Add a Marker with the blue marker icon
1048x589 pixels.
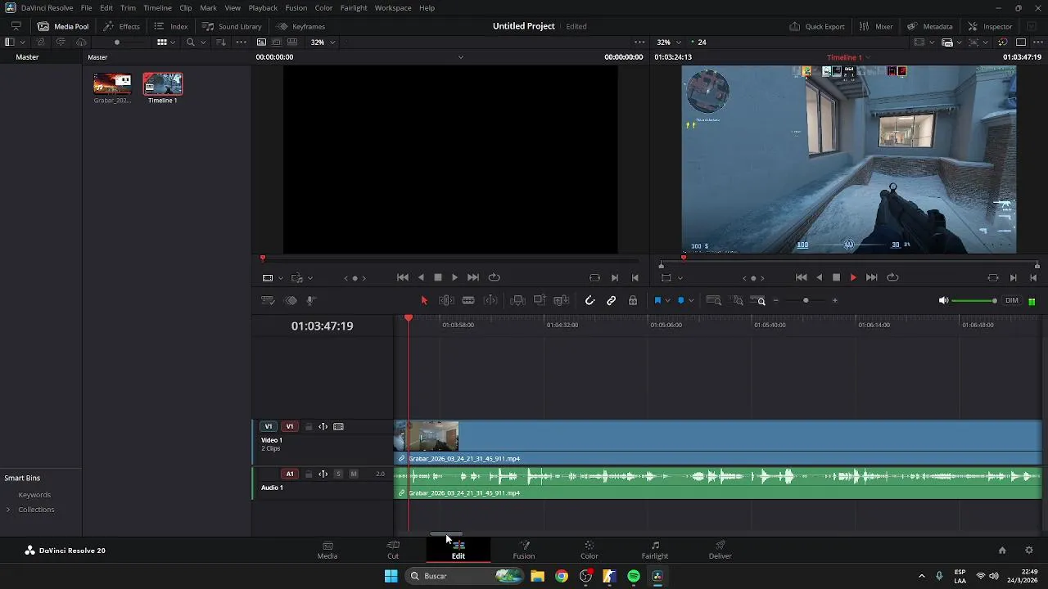click(680, 300)
